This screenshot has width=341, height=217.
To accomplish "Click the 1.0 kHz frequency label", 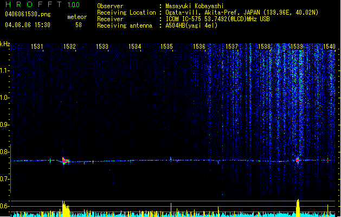I will [x=4, y=98].
